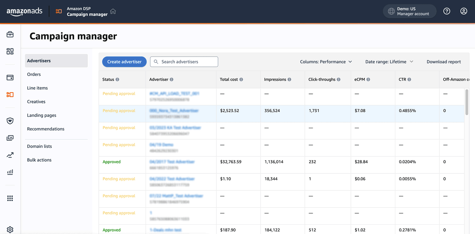Expand the Columns: Performance dropdown
This screenshot has width=475, height=234.
pos(326,62)
